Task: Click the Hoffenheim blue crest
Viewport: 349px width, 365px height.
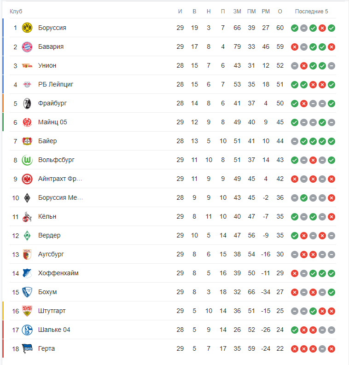Action: (27, 273)
